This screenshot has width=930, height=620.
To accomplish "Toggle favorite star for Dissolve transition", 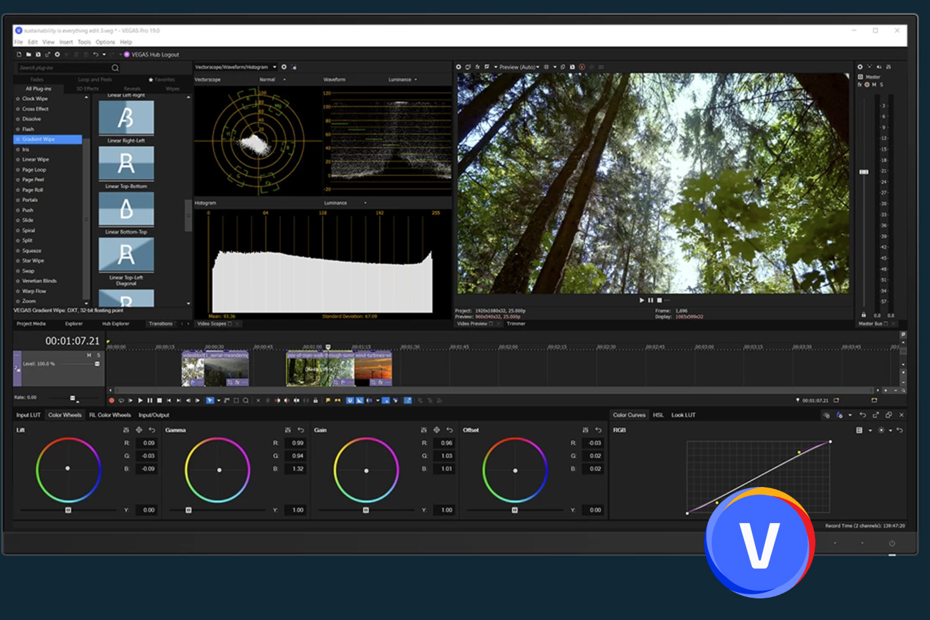I will (x=18, y=119).
